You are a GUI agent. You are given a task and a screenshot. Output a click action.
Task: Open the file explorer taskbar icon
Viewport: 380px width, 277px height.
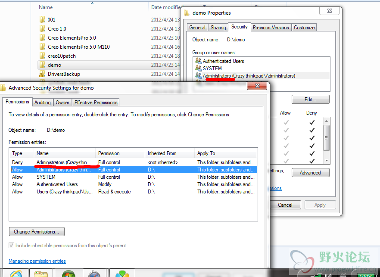[x=41, y=274]
